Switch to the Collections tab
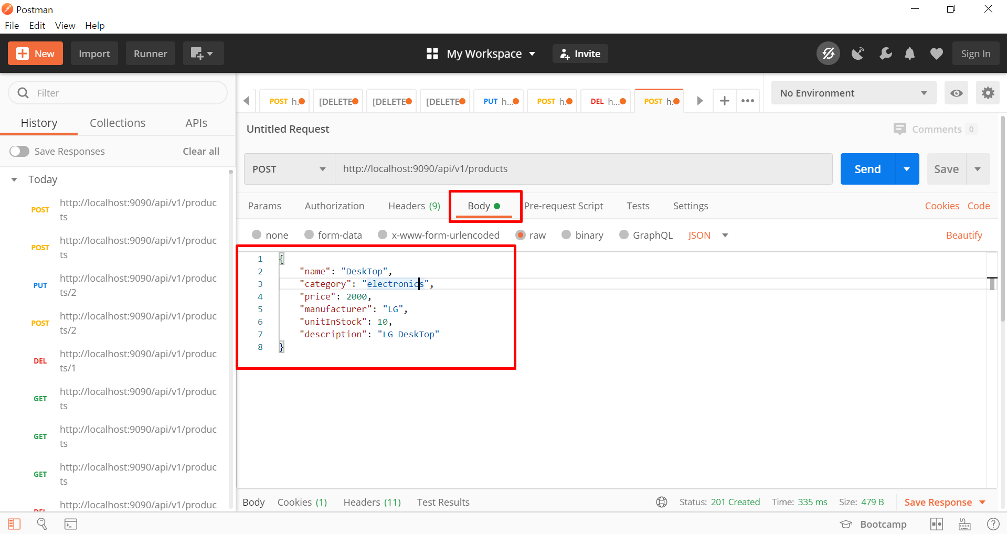 coord(117,123)
